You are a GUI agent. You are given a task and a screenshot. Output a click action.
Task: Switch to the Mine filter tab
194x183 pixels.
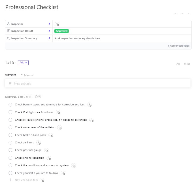(x=187, y=64)
